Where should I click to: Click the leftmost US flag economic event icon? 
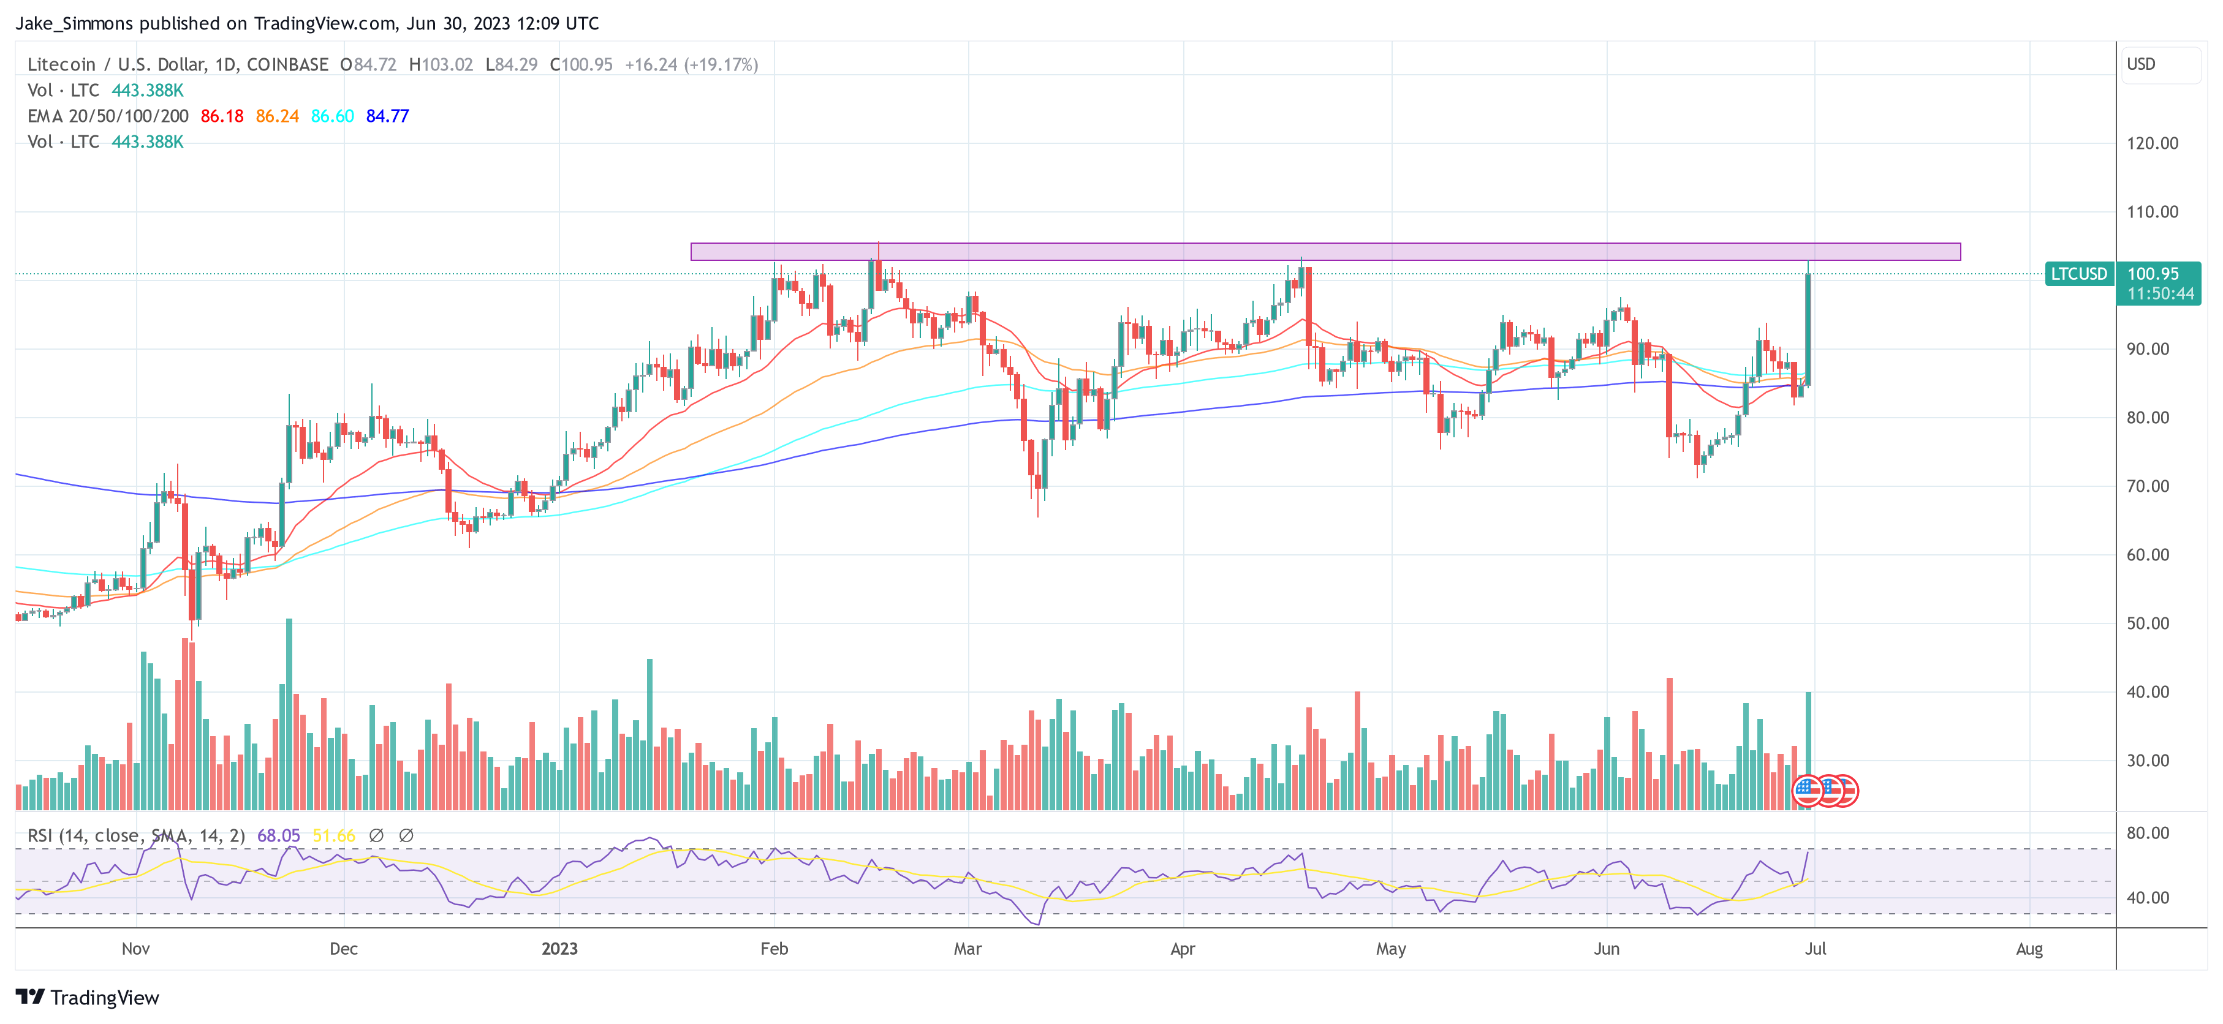[x=1807, y=790]
